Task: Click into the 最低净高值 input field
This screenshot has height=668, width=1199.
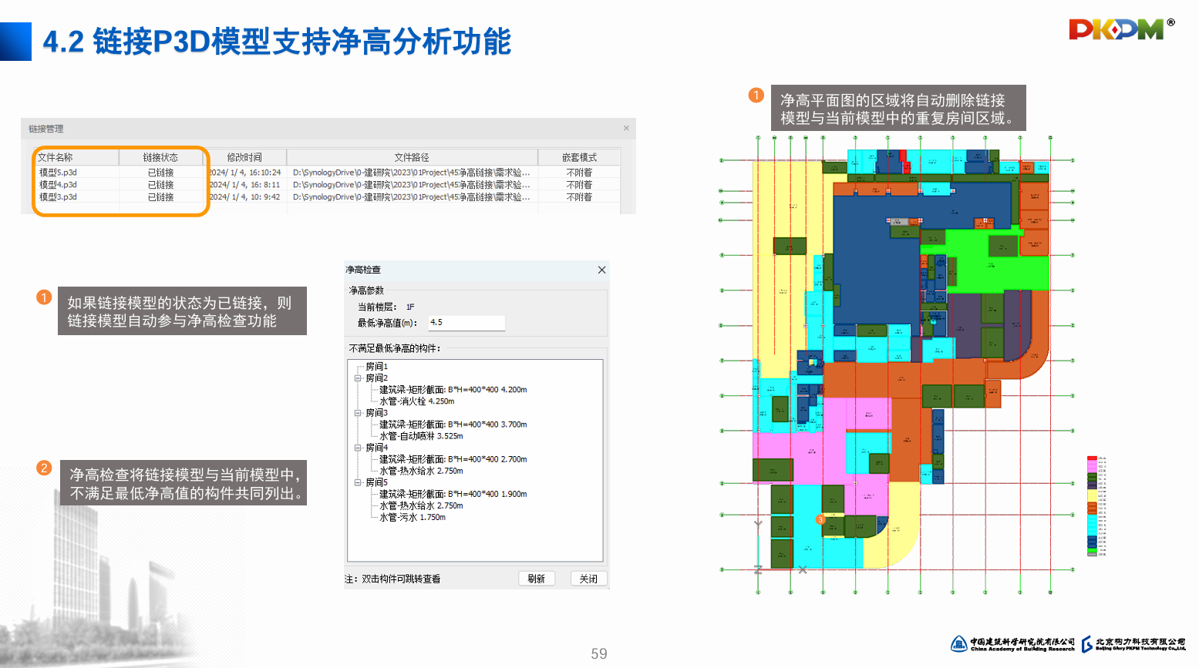Action: pos(466,323)
